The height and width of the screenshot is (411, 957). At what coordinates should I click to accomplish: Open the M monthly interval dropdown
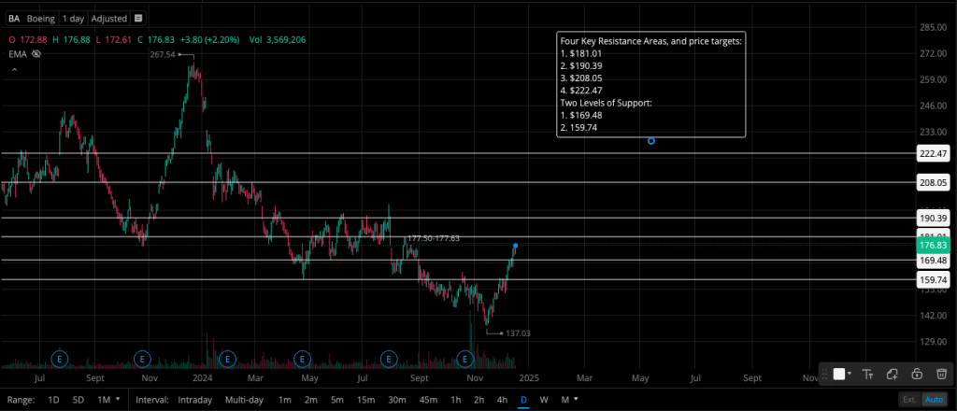coord(569,400)
